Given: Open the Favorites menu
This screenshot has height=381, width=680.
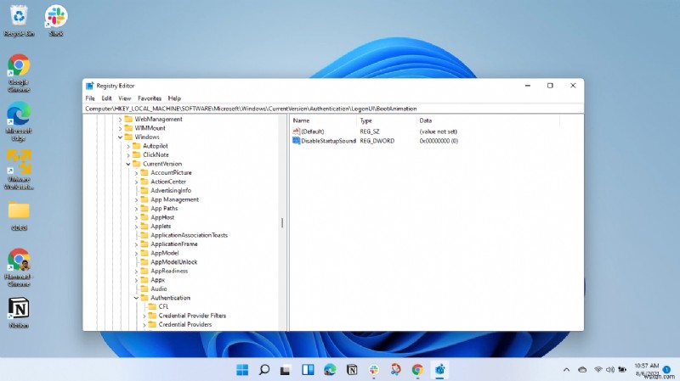Looking at the screenshot, I should pyautogui.click(x=150, y=98).
